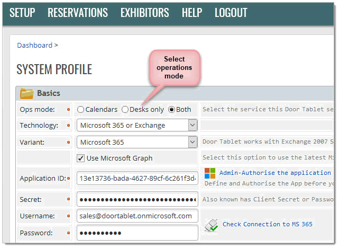Image resolution: width=339 pixels, height=248 pixels.
Task: Open the RESERVATIONS menu
Action: pos(78,13)
